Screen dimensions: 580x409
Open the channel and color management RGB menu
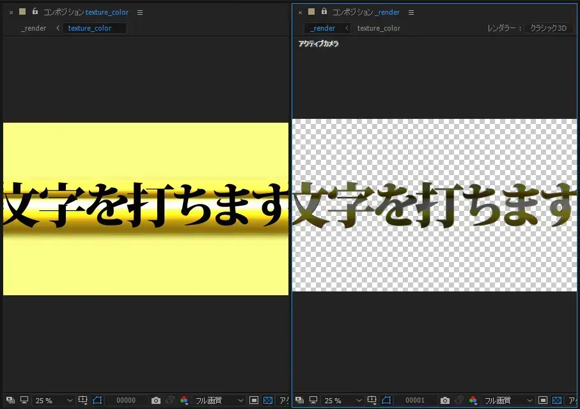pos(185,401)
